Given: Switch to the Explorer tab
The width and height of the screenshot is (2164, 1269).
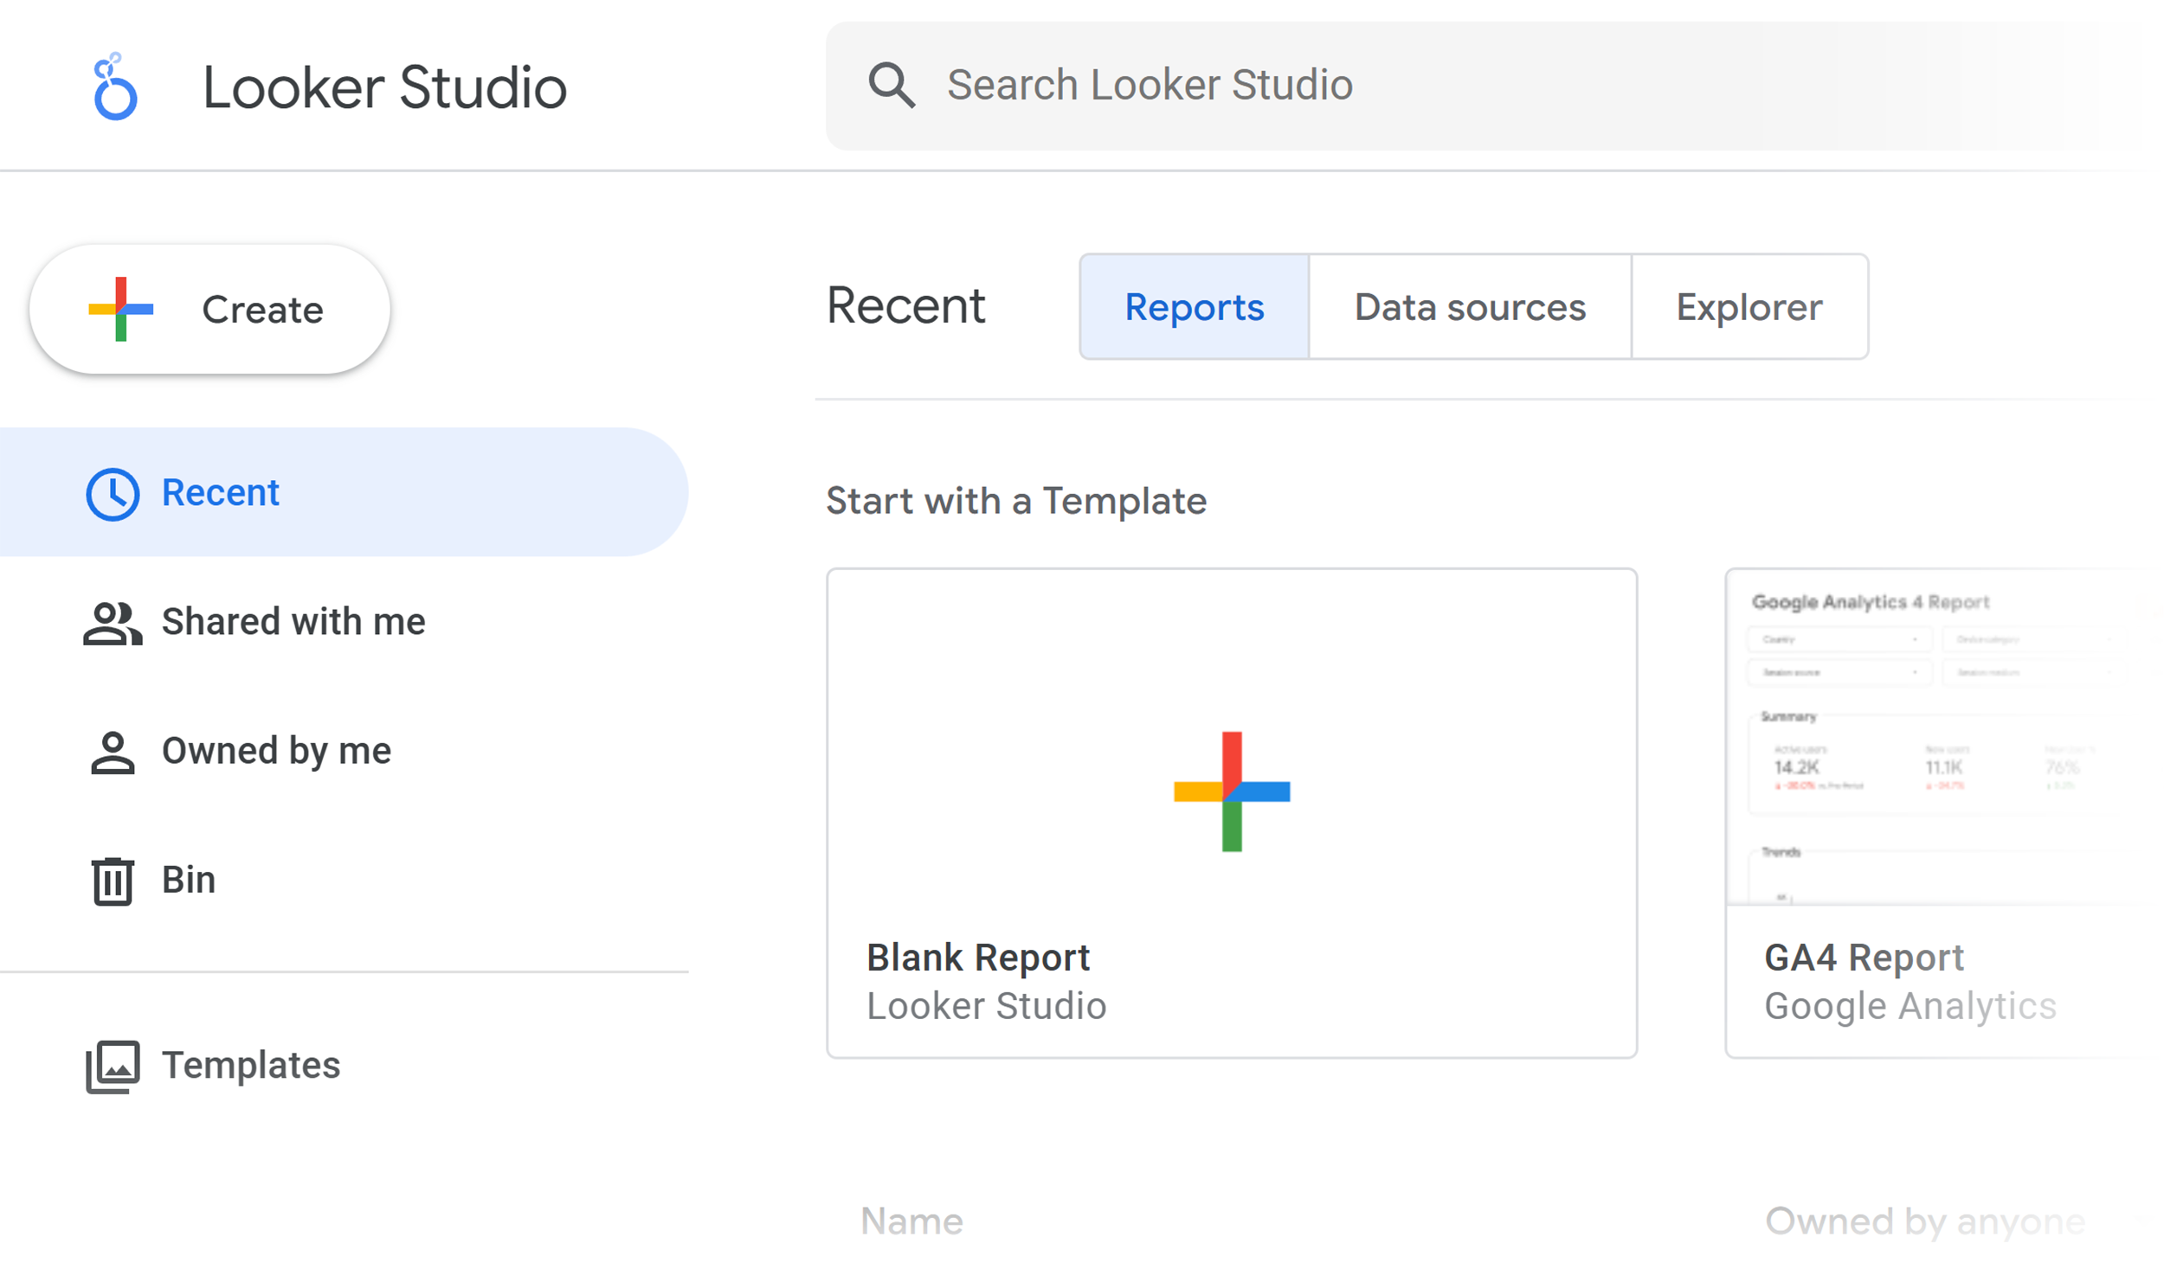Looking at the screenshot, I should [x=1749, y=306].
